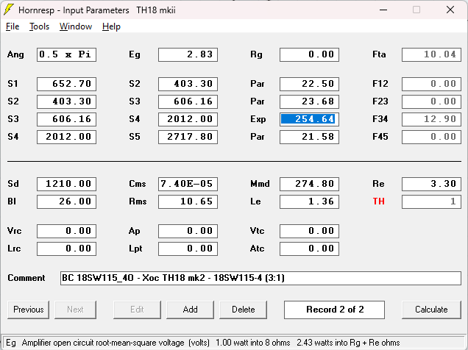
Task: Minimize the Hornresp window
Action: coord(383,10)
